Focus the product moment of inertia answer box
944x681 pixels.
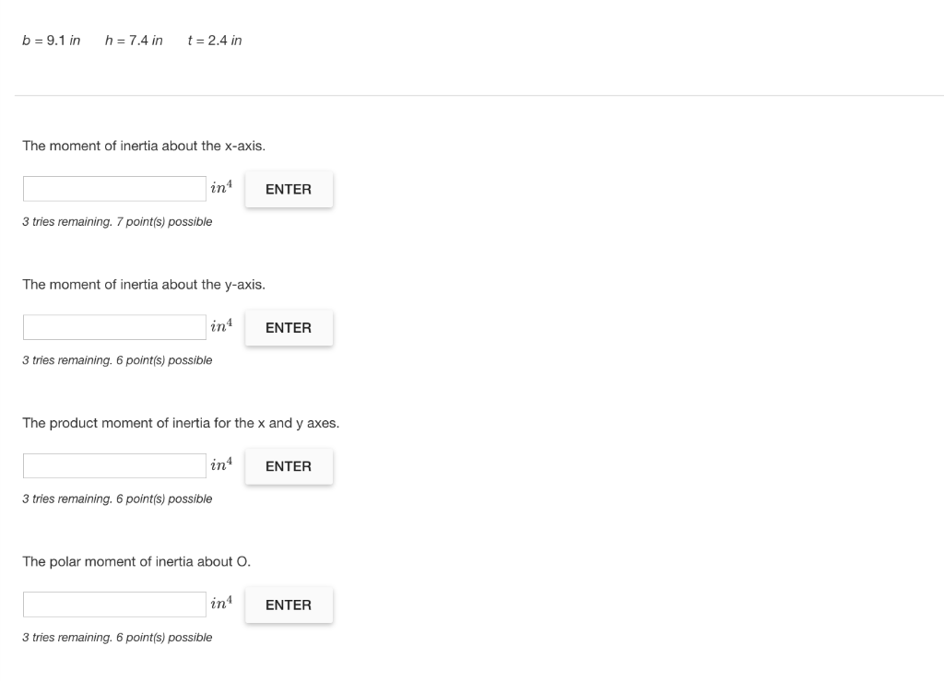(x=114, y=465)
